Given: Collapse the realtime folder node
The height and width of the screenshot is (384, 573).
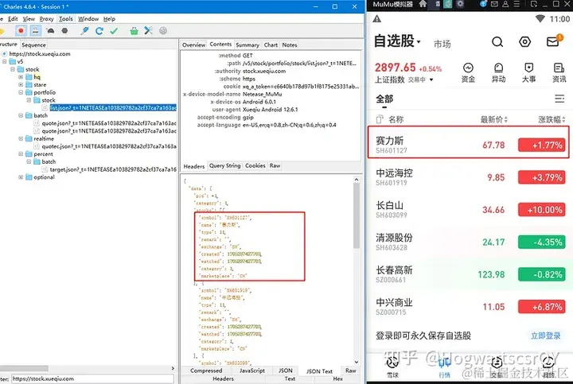Looking at the screenshot, I should point(21,138).
